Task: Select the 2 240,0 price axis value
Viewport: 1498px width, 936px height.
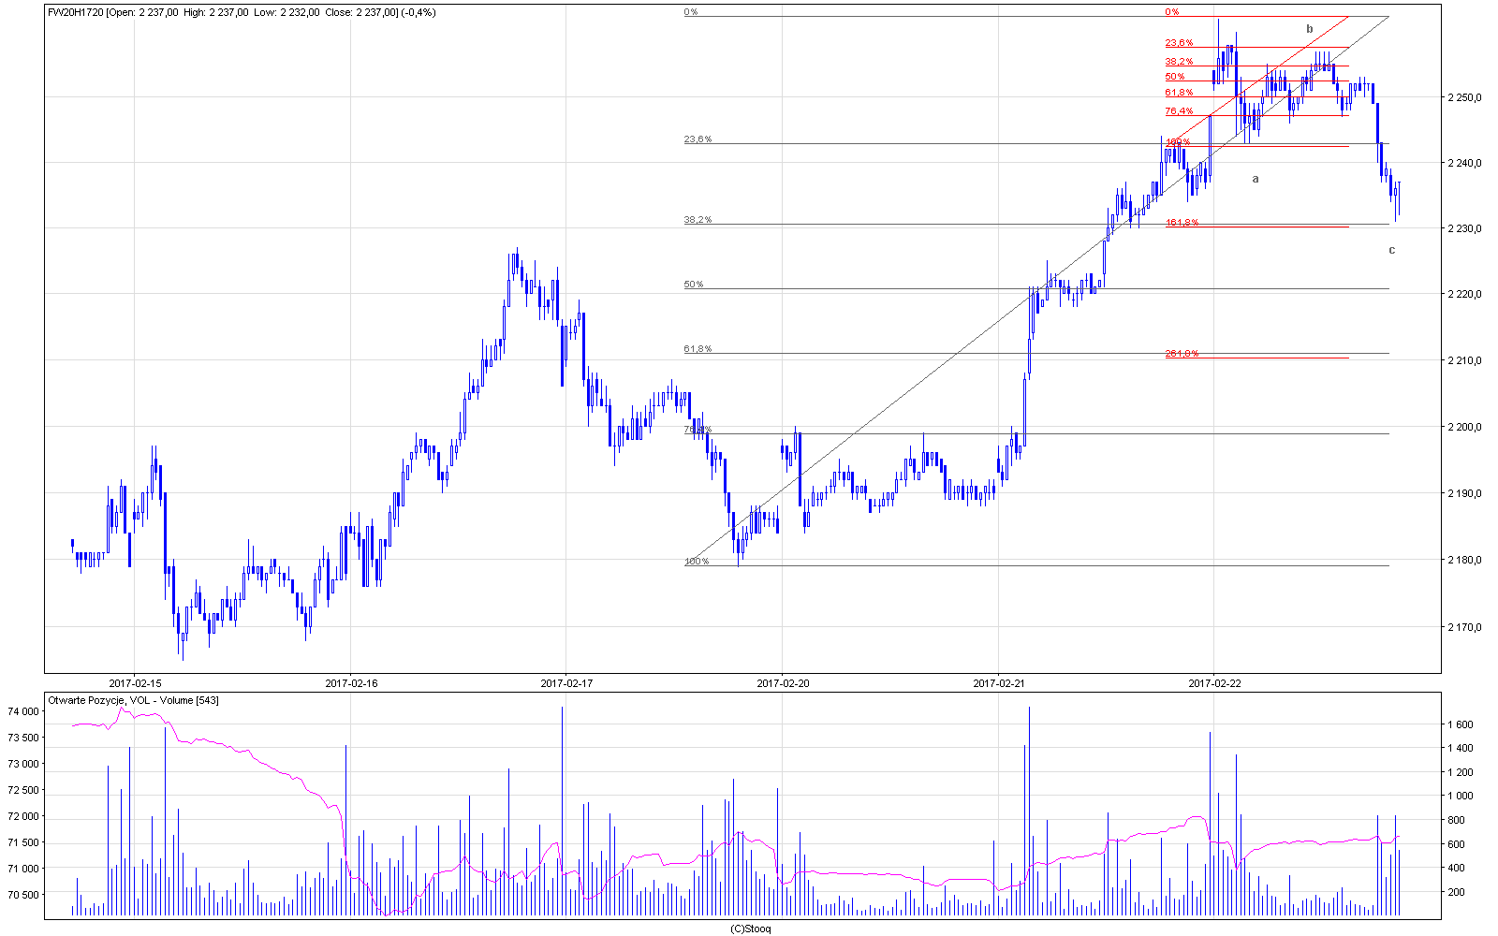Action: [x=1463, y=163]
